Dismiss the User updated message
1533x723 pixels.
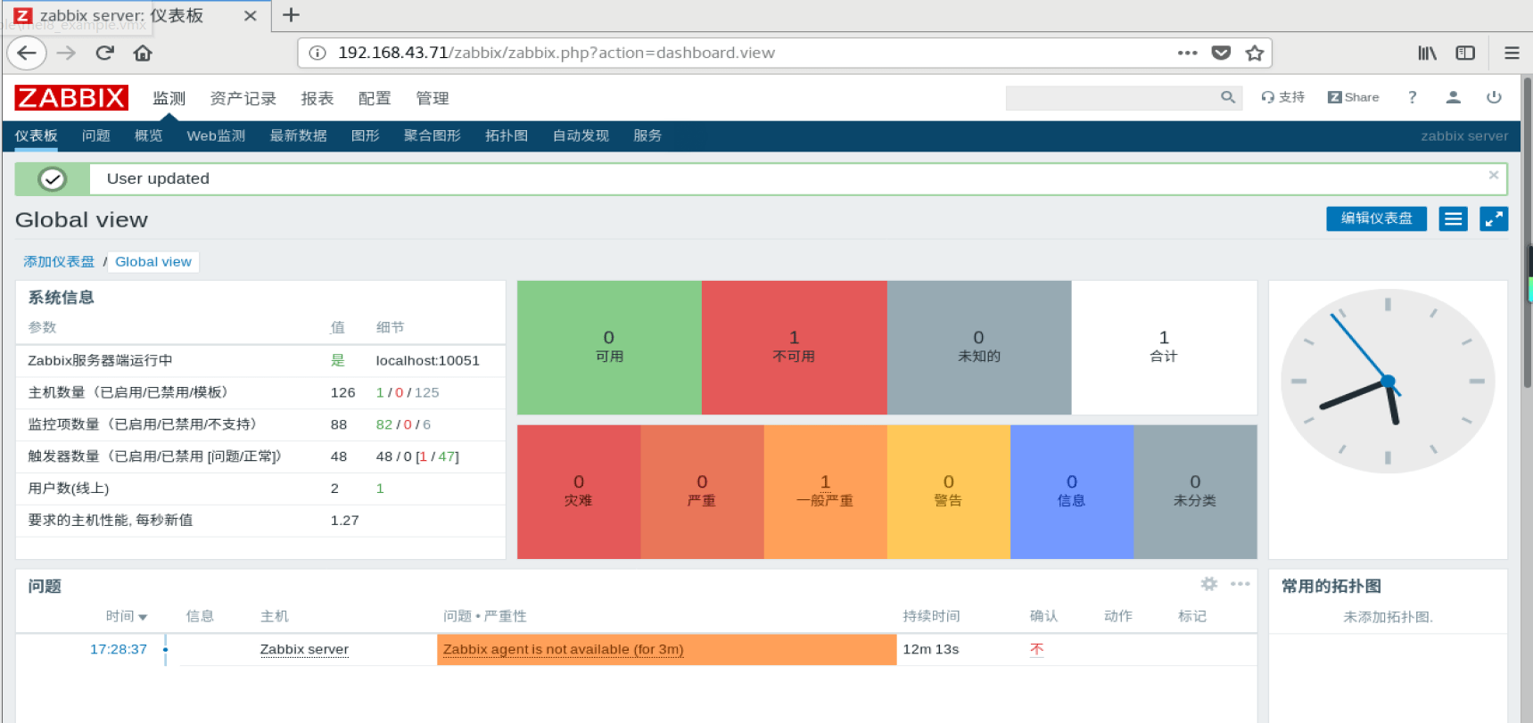[1494, 175]
